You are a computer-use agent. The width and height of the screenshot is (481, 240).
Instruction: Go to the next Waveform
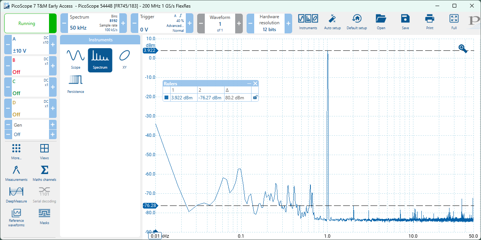tap(239, 24)
